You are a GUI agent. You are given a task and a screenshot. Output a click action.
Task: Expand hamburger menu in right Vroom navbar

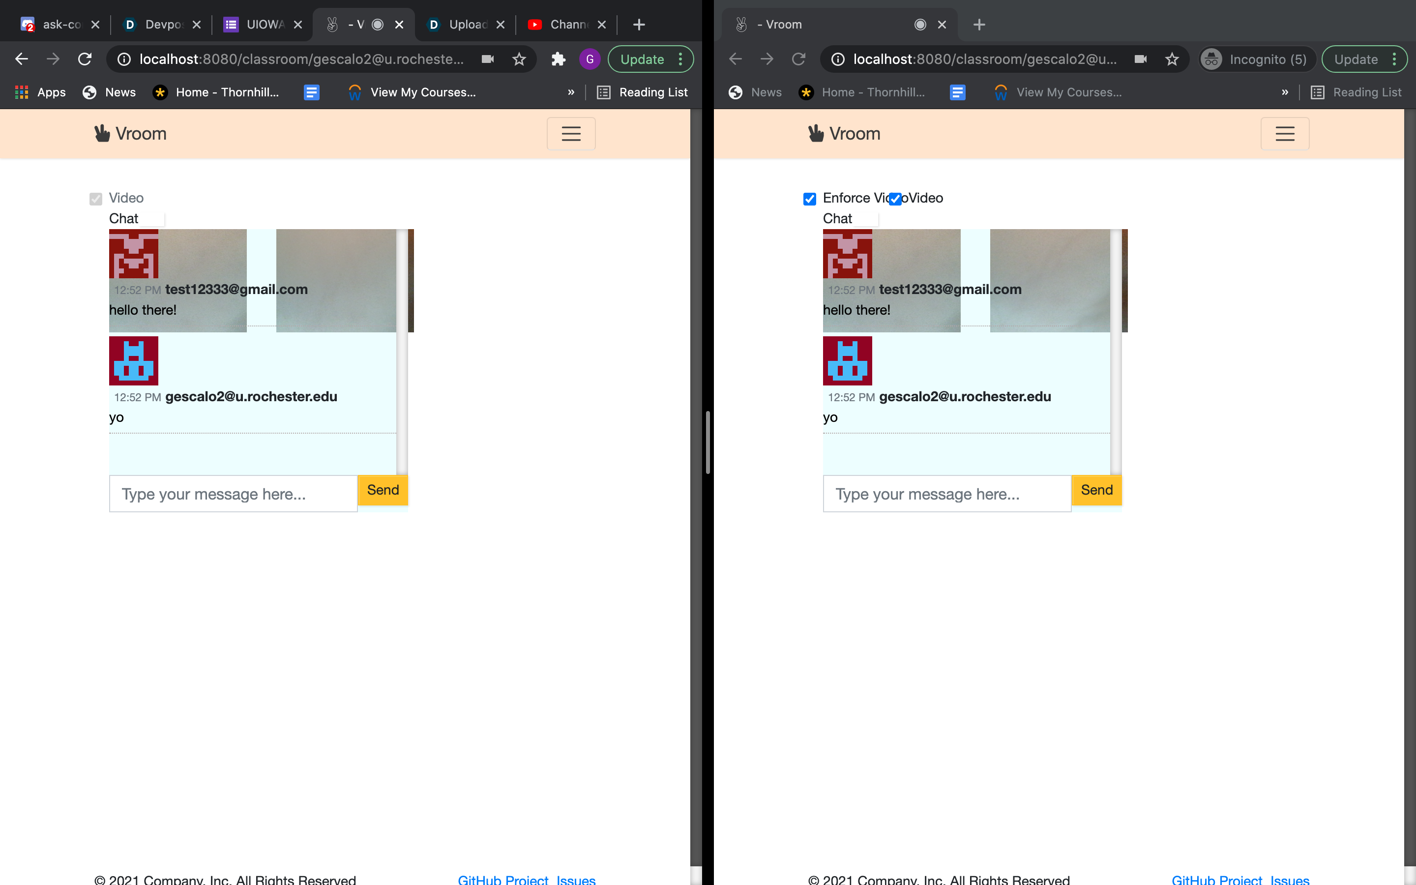1284,133
